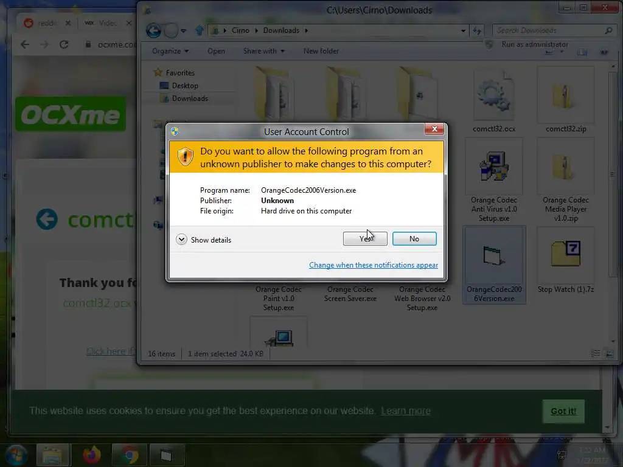The height and width of the screenshot is (467, 623).
Task: Click 'Got it!' on cookie banner
Action: click(563, 411)
